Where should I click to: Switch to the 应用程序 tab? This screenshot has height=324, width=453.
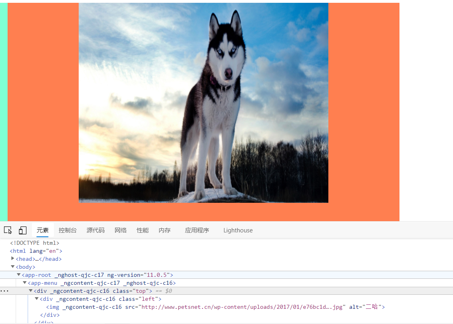click(x=197, y=230)
